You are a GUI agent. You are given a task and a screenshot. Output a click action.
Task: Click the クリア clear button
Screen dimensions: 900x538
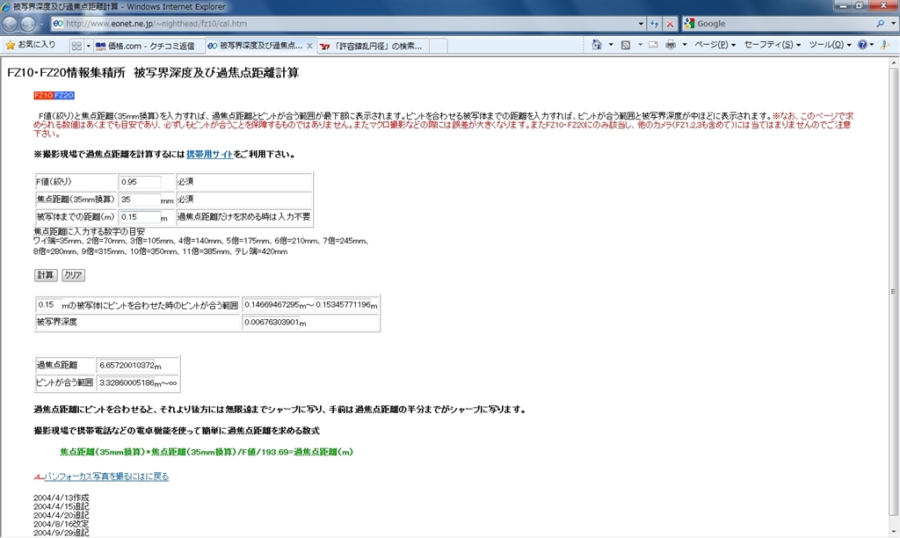coord(73,275)
